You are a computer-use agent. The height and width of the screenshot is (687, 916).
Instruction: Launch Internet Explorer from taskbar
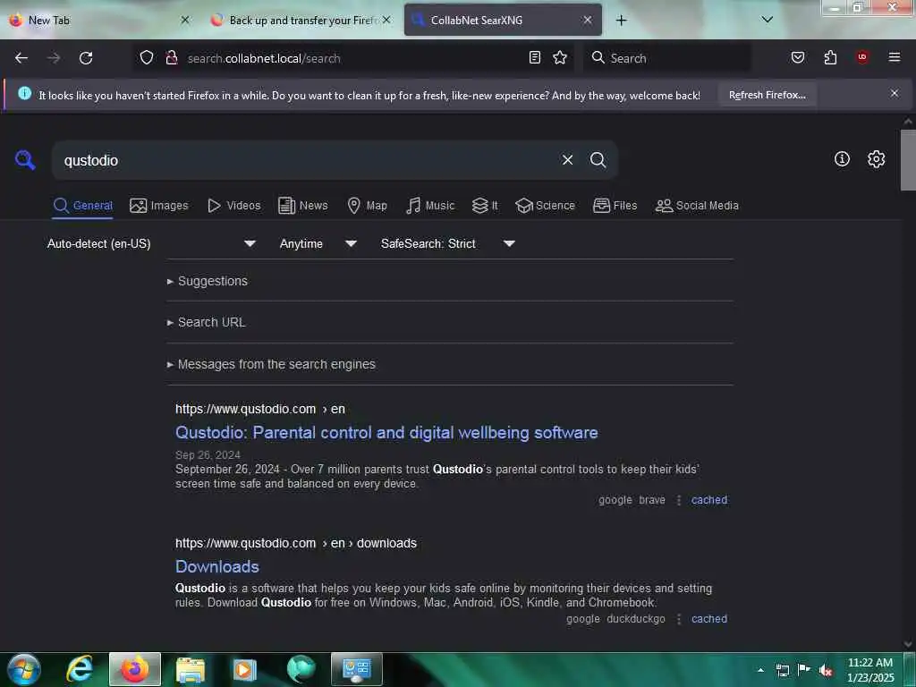[x=80, y=669]
